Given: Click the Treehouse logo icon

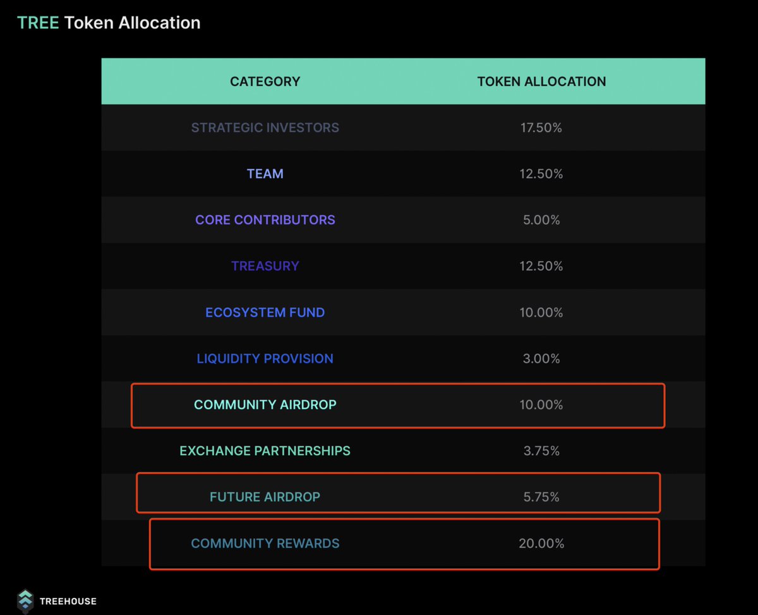Looking at the screenshot, I should (x=25, y=601).
